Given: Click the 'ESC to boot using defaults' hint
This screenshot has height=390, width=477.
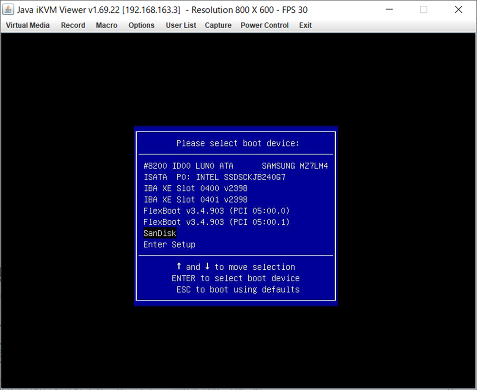Looking at the screenshot, I should [238, 290].
